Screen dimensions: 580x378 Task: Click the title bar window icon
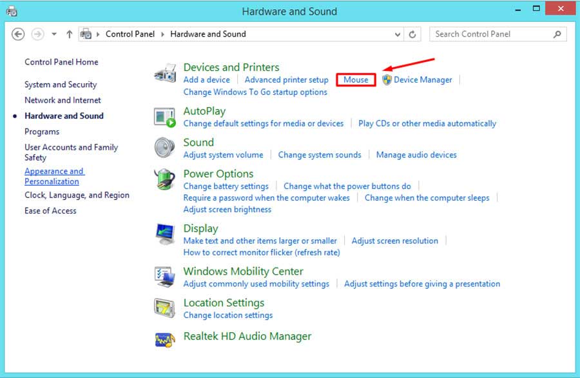click(x=12, y=12)
